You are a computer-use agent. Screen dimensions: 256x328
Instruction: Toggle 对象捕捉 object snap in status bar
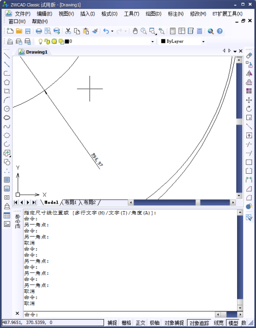coord(174,323)
